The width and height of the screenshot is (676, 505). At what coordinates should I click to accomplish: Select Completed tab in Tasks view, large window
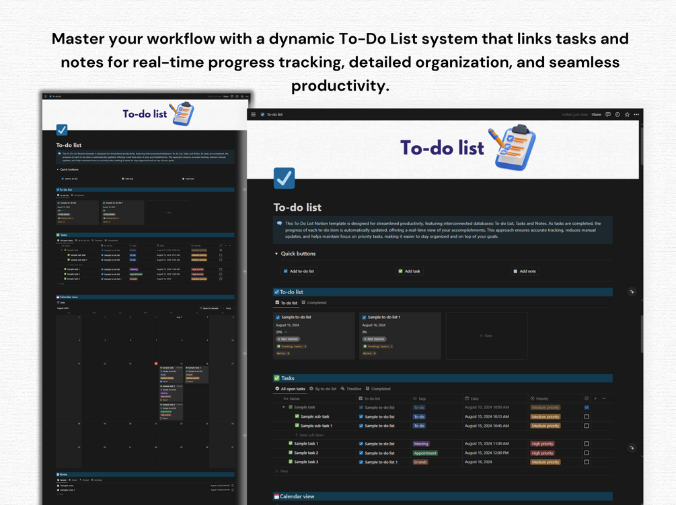click(x=378, y=389)
